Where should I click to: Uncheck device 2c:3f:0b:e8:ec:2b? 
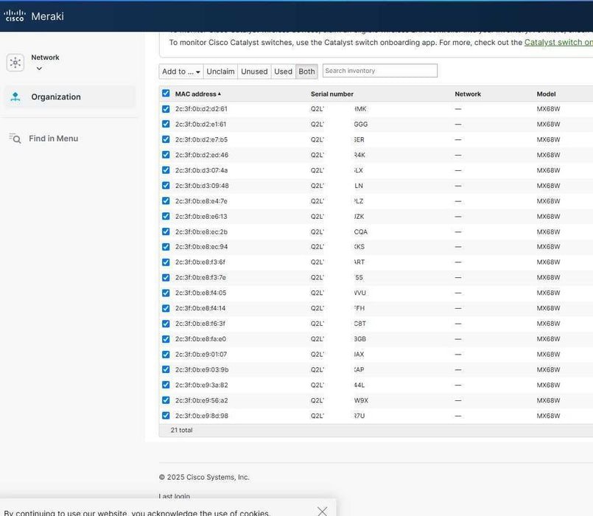click(166, 231)
